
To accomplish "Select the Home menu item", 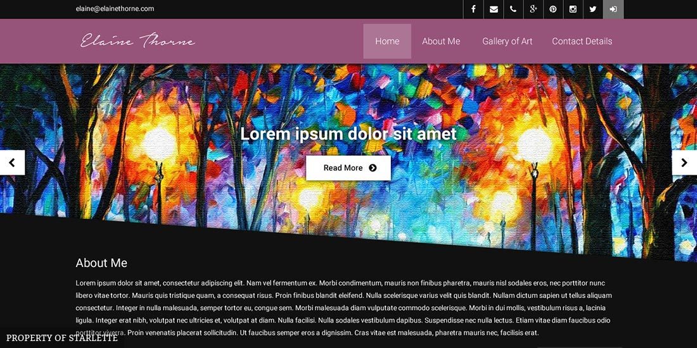I will (x=387, y=41).
